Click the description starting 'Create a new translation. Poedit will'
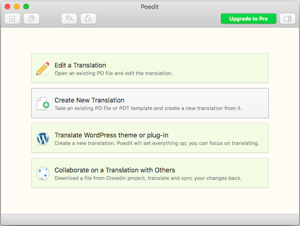The height and width of the screenshot is (226, 300). click(157, 143)
